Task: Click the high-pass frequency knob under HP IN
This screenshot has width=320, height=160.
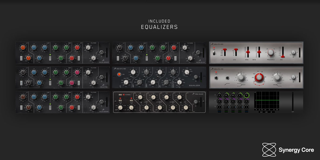Action: pyautogui.click(x=120, y=108)
